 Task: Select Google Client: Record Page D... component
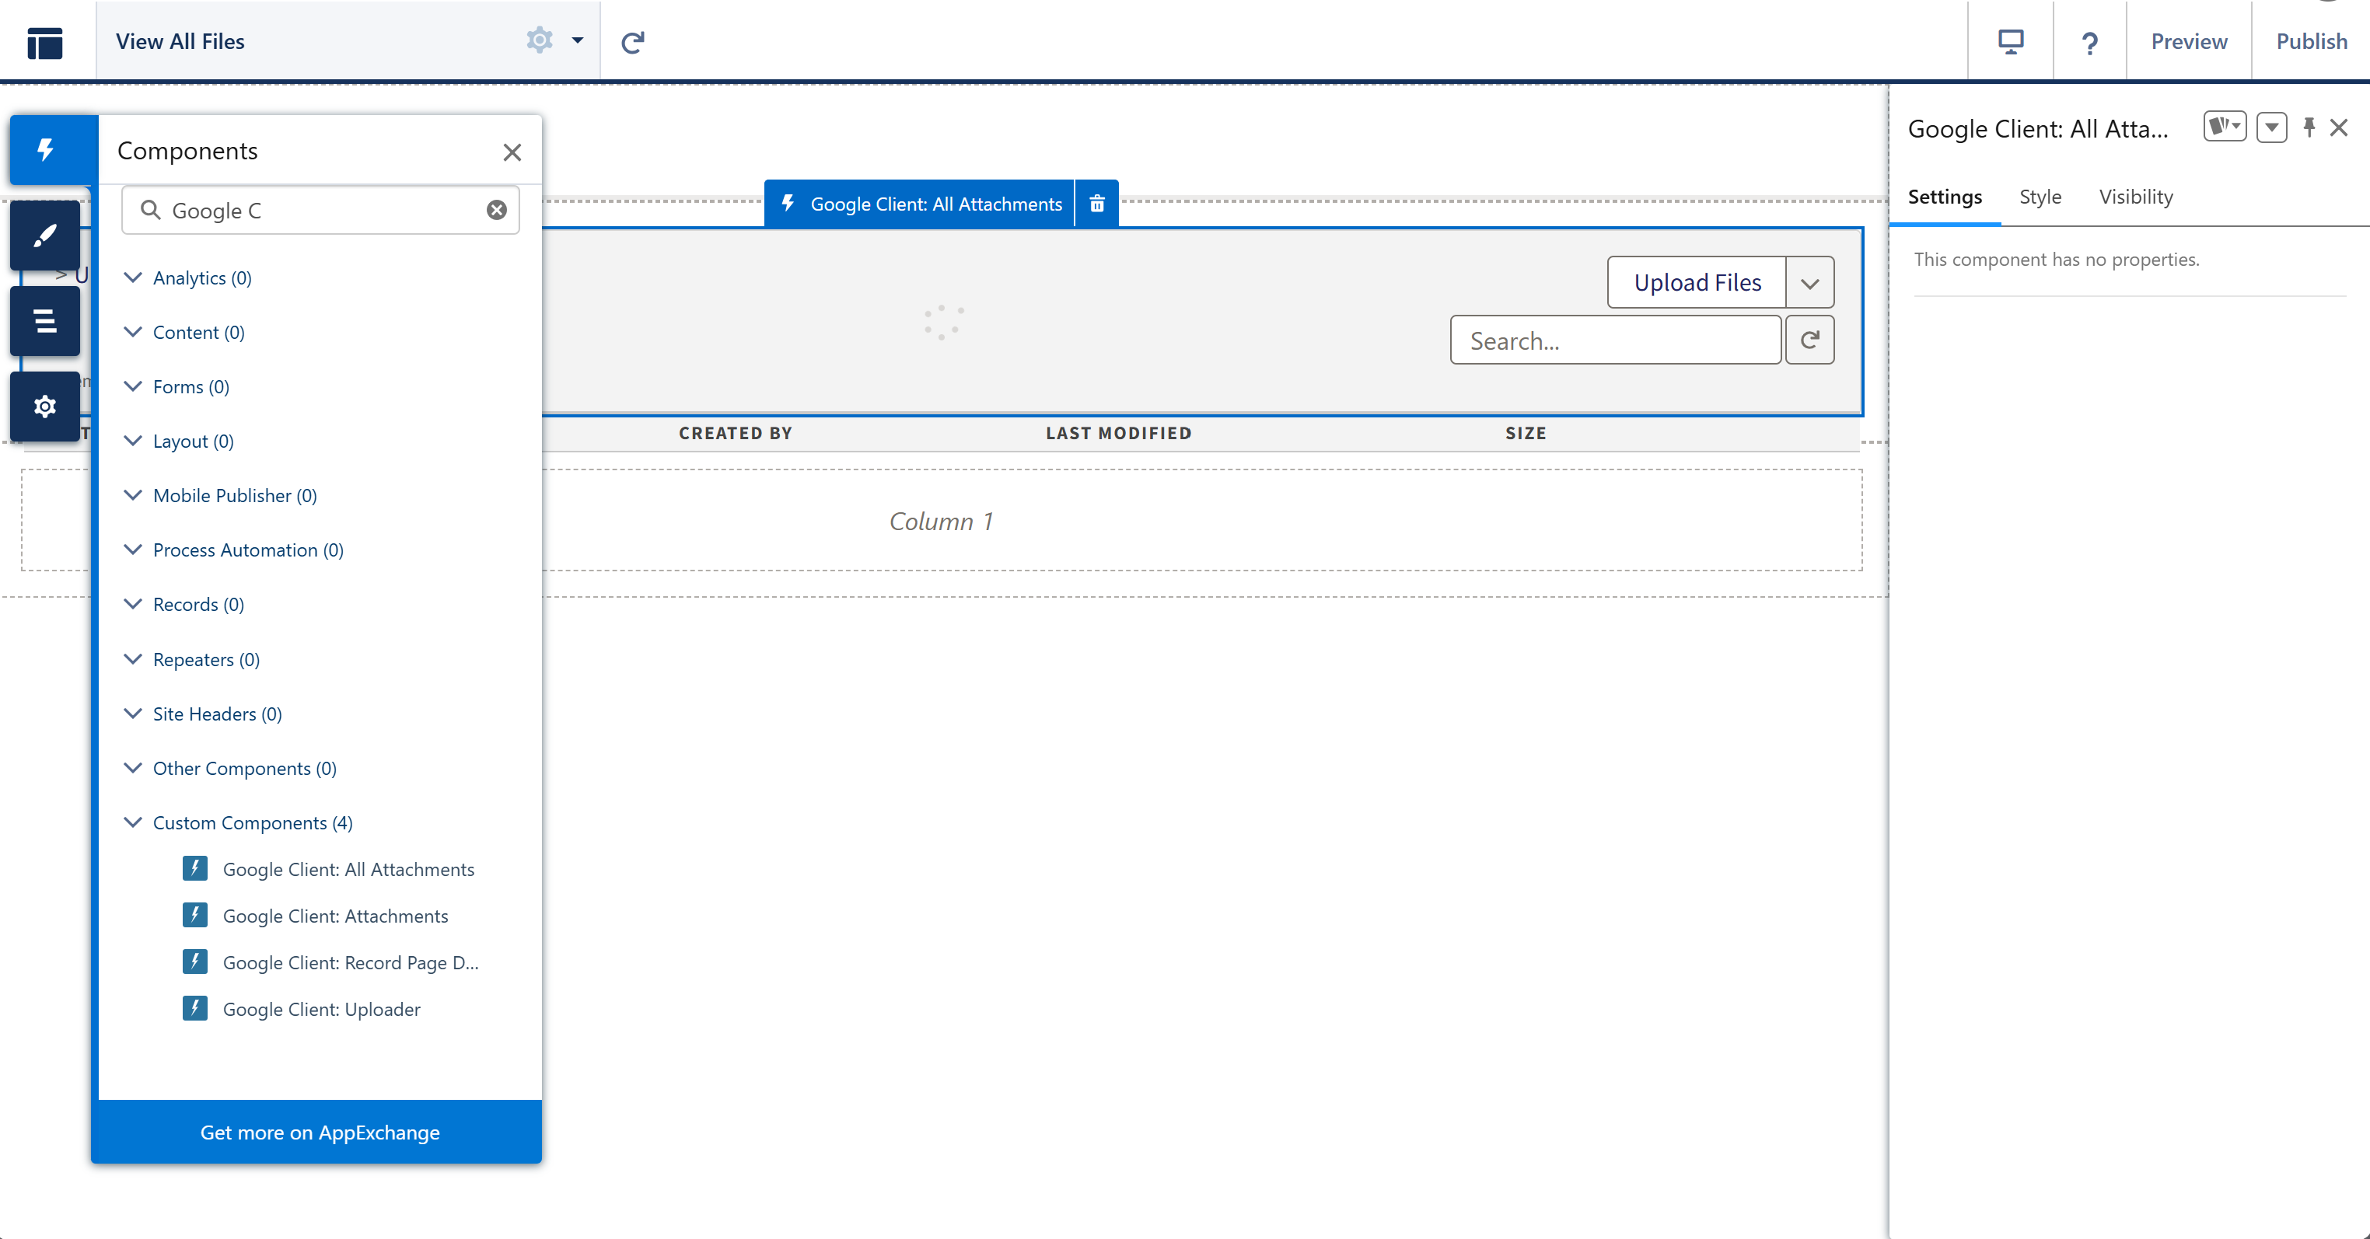tap(331, 962)
